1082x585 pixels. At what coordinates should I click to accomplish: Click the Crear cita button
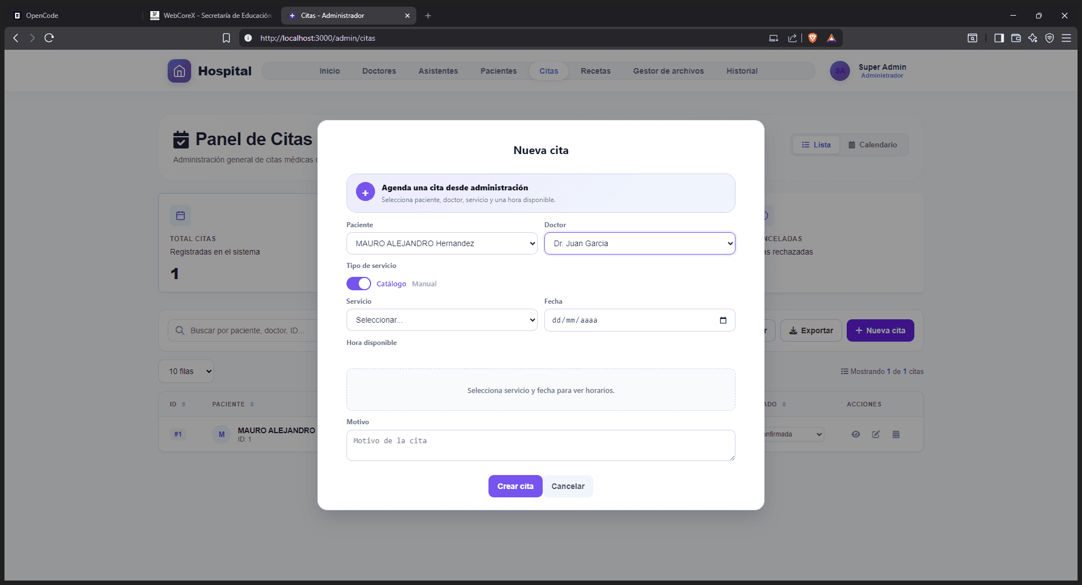tap(515, 486)
